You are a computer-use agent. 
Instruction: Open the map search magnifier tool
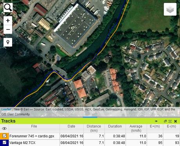[8, 7]
